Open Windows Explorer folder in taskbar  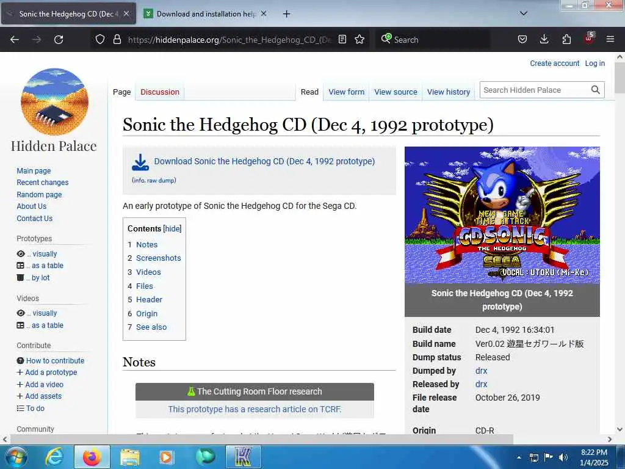tap(130, 457)
